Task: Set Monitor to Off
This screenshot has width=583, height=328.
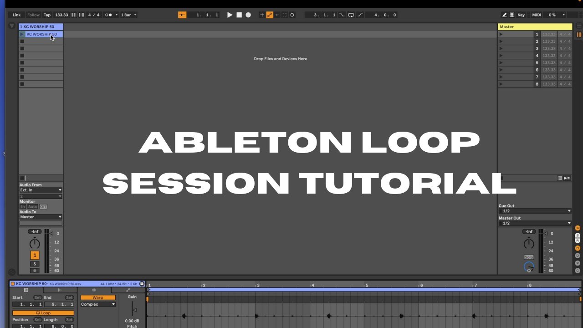Action: 43,207
